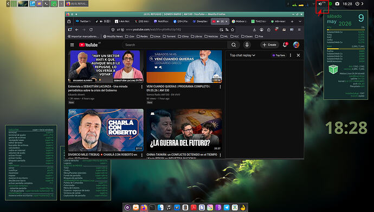374x212 pixels.
Task: Open the .Gov bookmarks folder
Action: click(x=130, y=36)
